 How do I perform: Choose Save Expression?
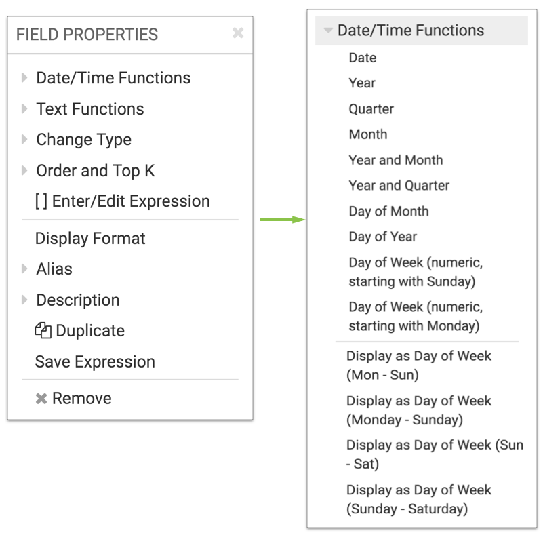click(x=95, y=362)
